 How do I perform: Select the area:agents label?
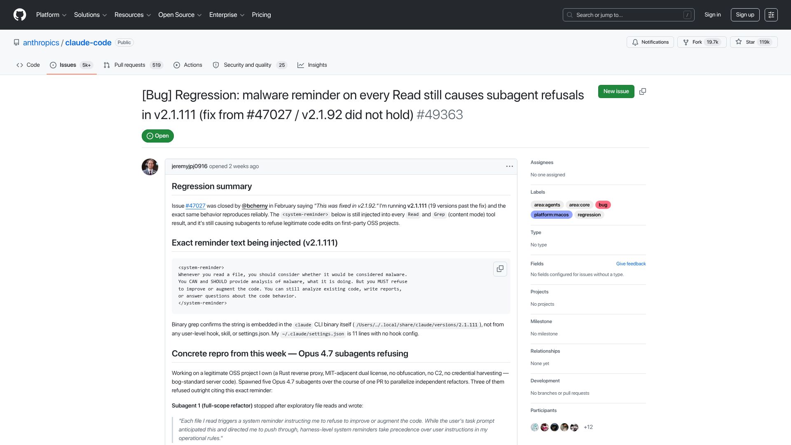click(547, 205)
